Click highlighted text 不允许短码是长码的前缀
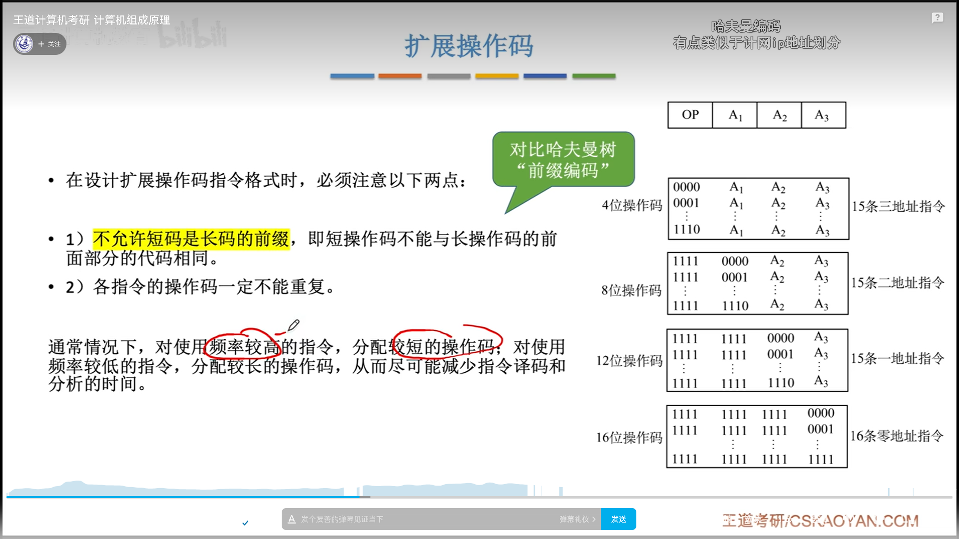The image size is (959, 539). point(191,239)
